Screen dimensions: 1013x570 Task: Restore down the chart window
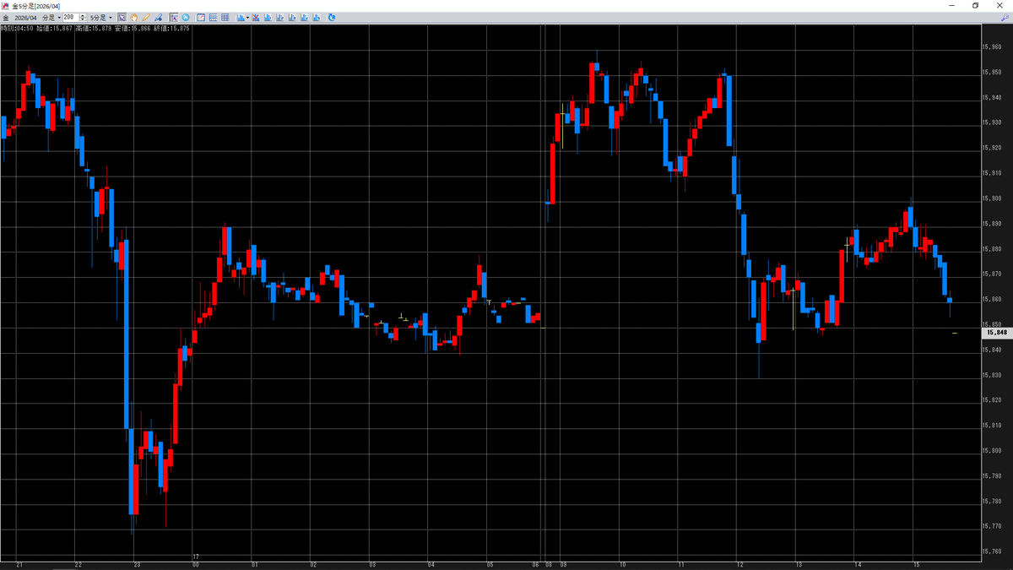point(976,5)
